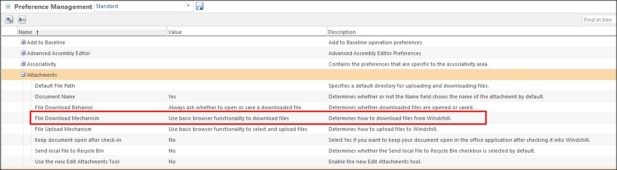Click 'Select Yes if you want to keep' description

pos(459,140)
